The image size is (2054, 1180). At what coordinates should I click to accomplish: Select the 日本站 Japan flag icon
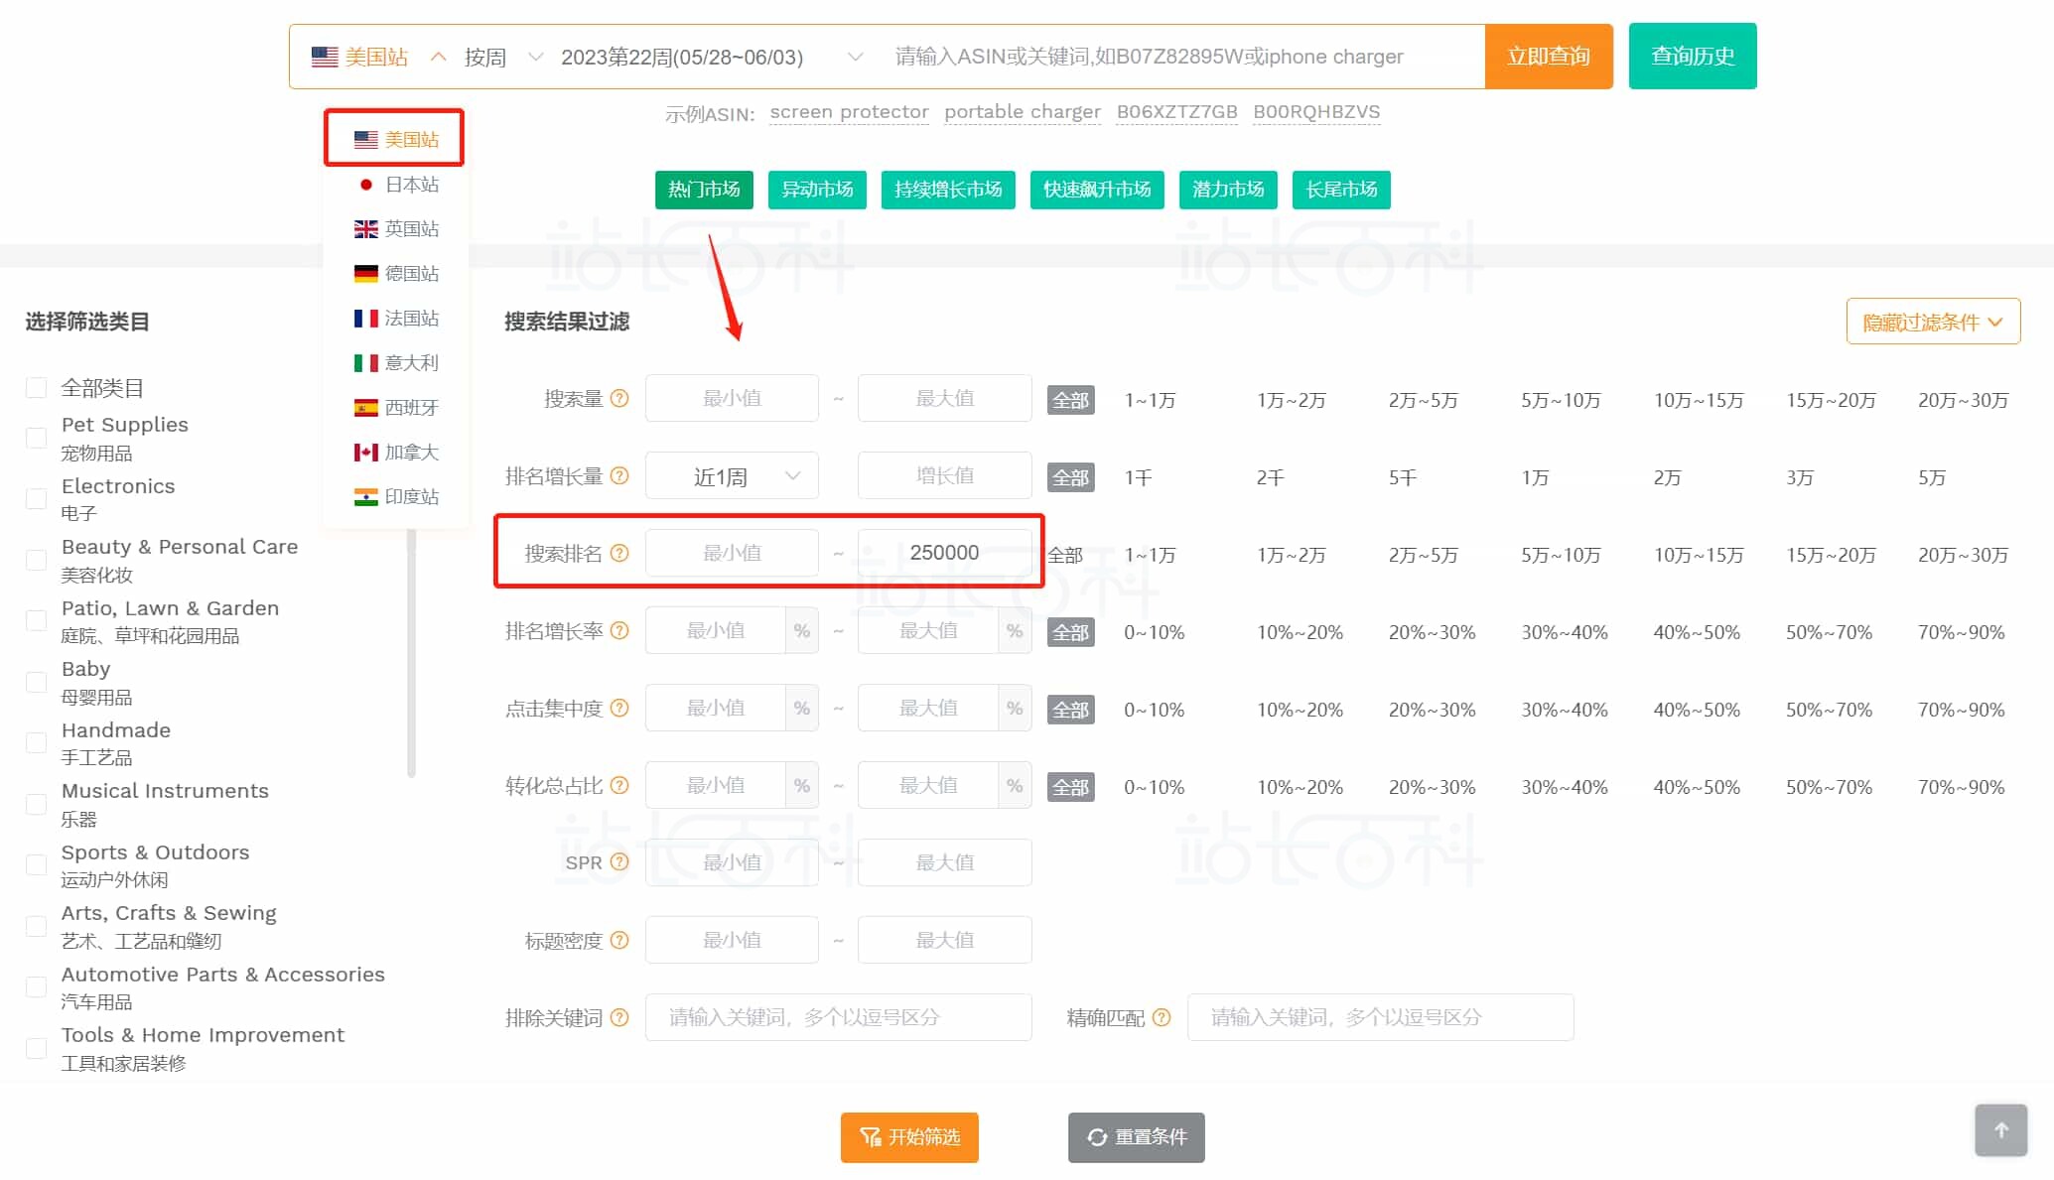tap(366, 184)
